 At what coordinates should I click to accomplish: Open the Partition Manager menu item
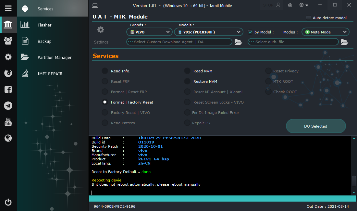(x=53, y=57)
